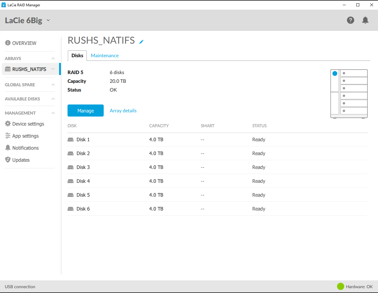The width and height of the screenshot is (378, 293).
Task: Click the Device settings gear icon
Action: tap(8, 124)
